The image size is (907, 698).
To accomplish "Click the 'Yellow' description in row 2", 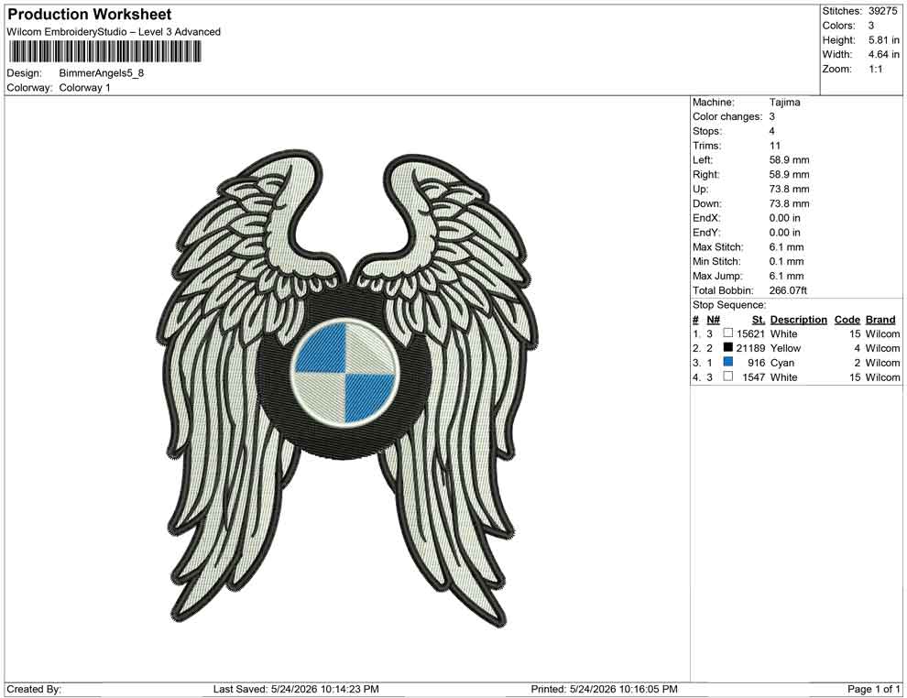I will (785, 348).
